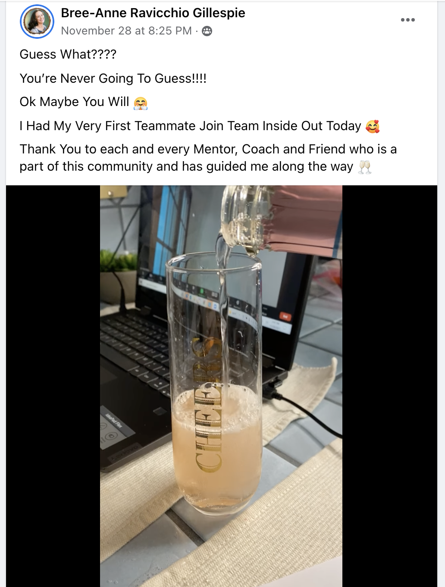This screenshot has width=445, height=587.
Task: Click the black bar left of the video
Action: [53, 386]
